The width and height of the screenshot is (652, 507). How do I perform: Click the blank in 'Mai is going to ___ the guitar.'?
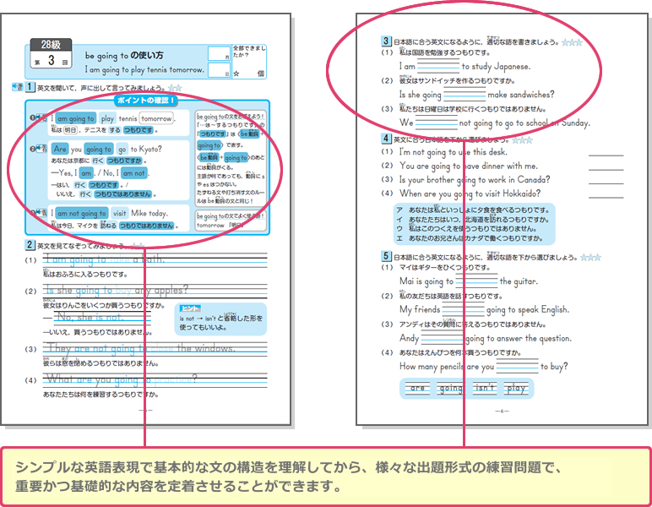tap(476, 281)
